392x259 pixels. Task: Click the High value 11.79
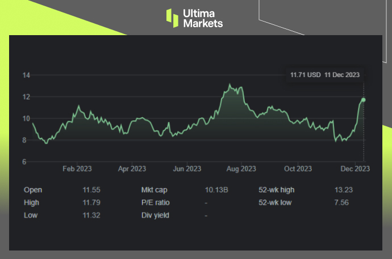91,202
